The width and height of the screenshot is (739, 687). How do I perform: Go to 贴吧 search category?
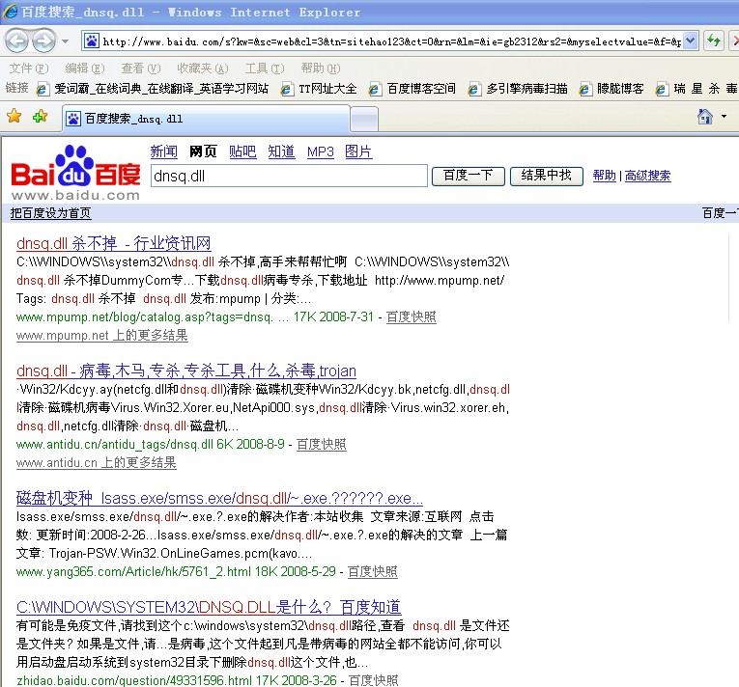[242, 151]
